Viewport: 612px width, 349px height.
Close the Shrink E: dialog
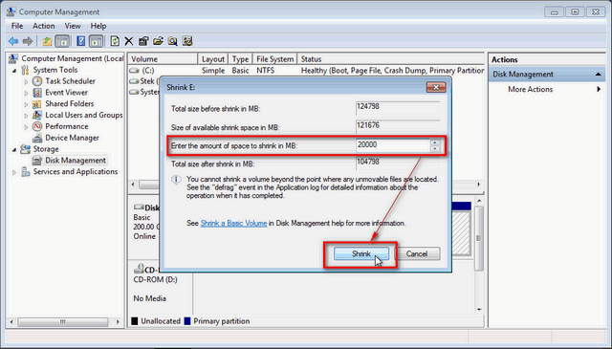pyautogui.click(x=436, y=87)
